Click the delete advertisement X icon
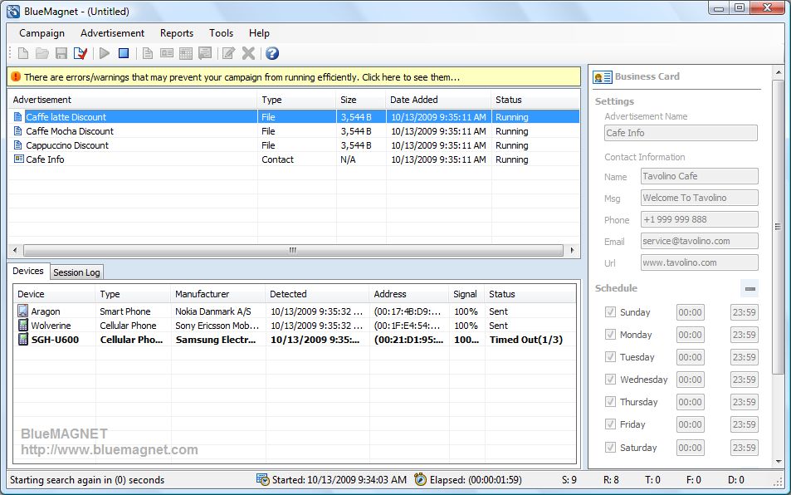The width and height of the screenshot is (791, 495). click(x=248, y=54)
